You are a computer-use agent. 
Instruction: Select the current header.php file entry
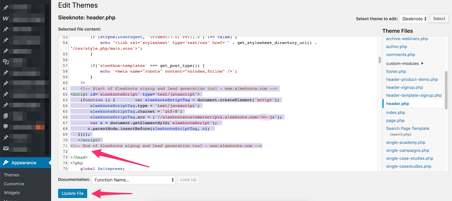coord(397,104)
